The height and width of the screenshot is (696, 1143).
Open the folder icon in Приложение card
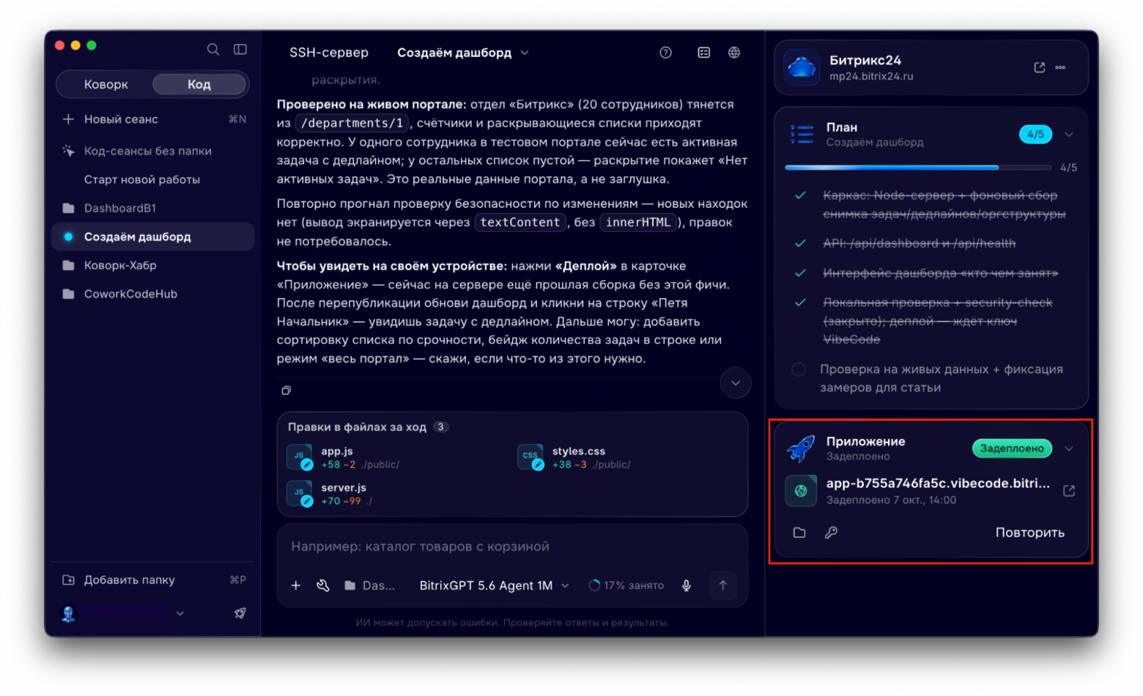tap(799, 533)
